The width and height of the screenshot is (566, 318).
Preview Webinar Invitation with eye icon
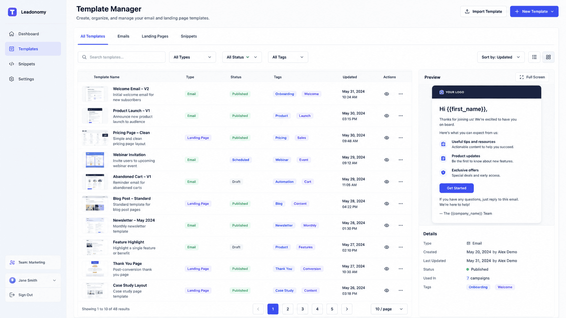[387, 160]
